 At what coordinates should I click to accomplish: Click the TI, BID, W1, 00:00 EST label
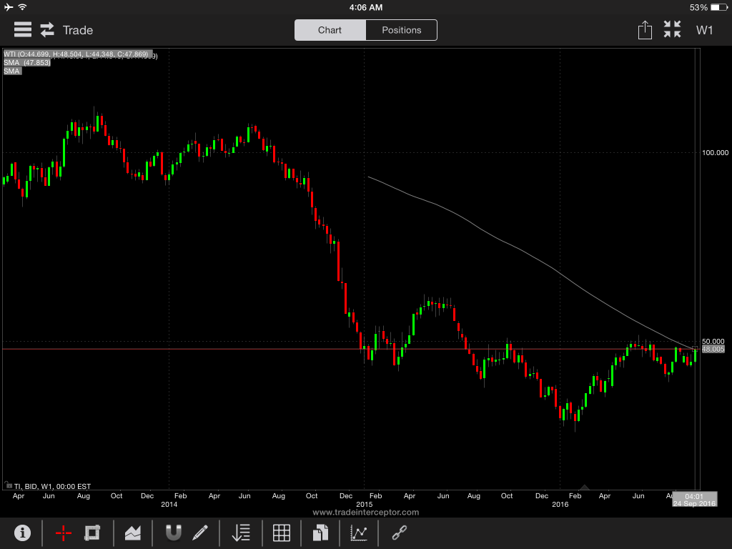[x=52, y=486]
